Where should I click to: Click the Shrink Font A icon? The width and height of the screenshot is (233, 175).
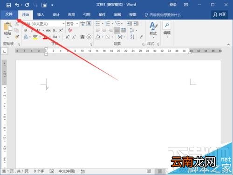[74, 37]
